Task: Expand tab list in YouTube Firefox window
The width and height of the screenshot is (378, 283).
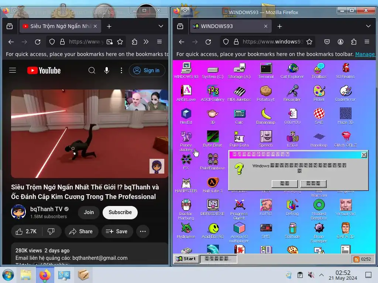Action: 161,26
